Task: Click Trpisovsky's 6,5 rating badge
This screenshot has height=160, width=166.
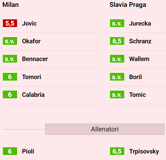Action: (x=117, y=151)
